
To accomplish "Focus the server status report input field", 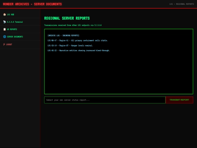I will [x=105, y=100].
